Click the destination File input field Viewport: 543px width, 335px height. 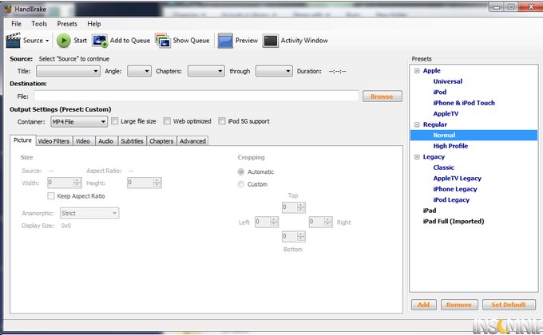pos(196,97)
